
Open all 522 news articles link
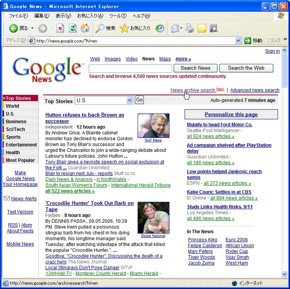[x=70, y=191]
